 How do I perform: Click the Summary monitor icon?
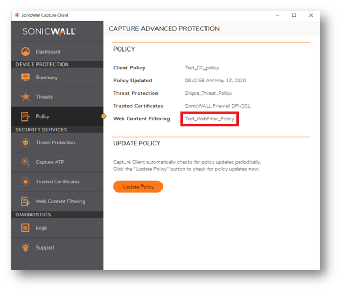(x=25, y=78)
